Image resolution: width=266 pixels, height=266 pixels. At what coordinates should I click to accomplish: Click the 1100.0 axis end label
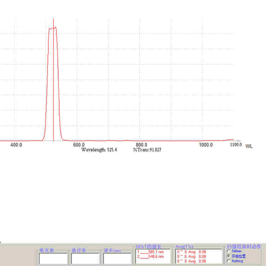point(236,145)
